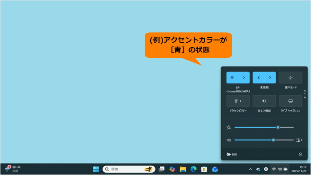Open Wi-Fi network list chevron
Screen dimensions: 311x175
coord(244,78)
